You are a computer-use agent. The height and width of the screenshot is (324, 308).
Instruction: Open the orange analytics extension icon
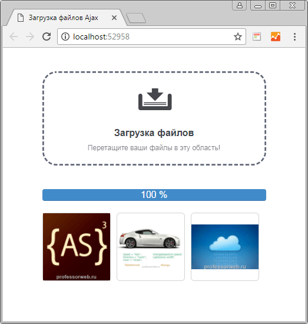(x=276, y=37)
